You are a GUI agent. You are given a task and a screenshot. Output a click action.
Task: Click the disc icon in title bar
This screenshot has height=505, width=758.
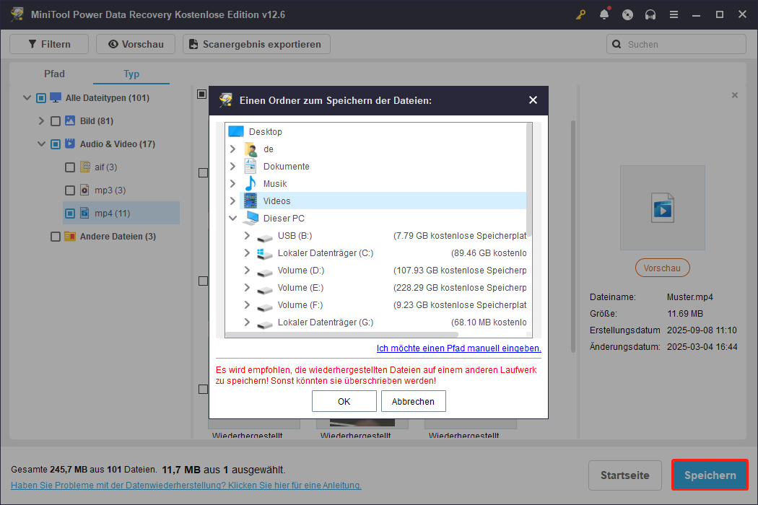coord(627,14)
